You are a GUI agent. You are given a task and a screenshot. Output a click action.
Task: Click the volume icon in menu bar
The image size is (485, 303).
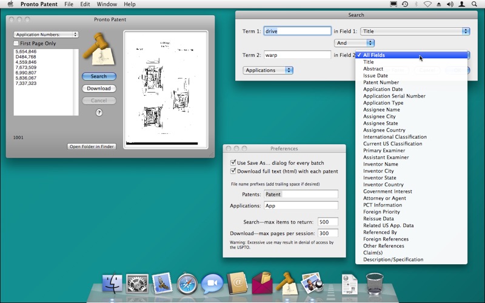[450, 4]
